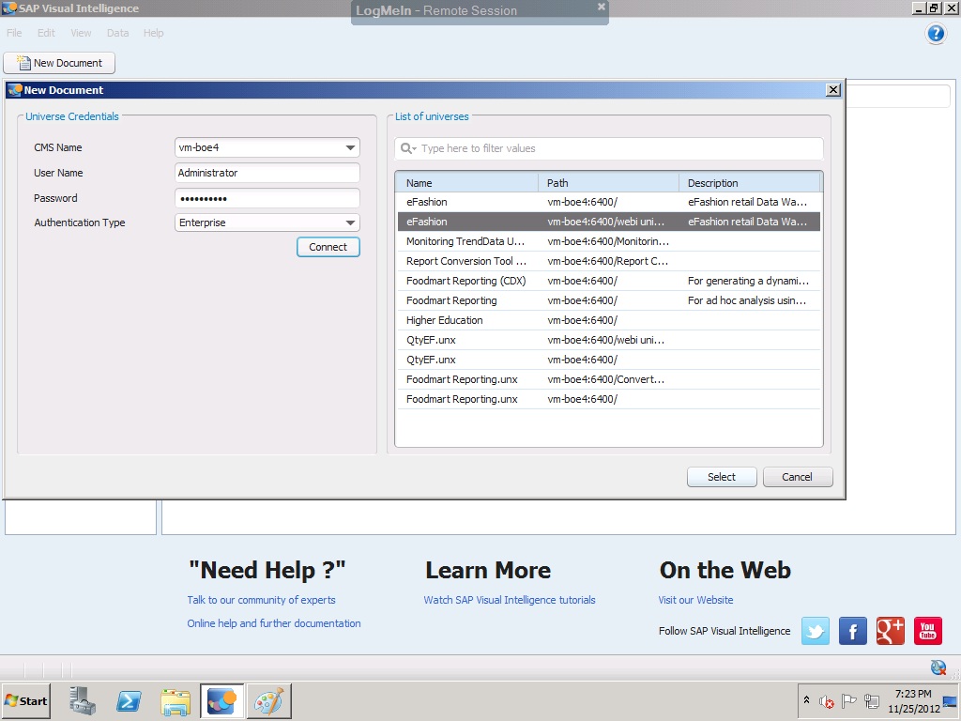961x721 pixels.
Task: Switch to SAP Visual Intelligence taskbar icon
Action: click(x=221, y=700)
